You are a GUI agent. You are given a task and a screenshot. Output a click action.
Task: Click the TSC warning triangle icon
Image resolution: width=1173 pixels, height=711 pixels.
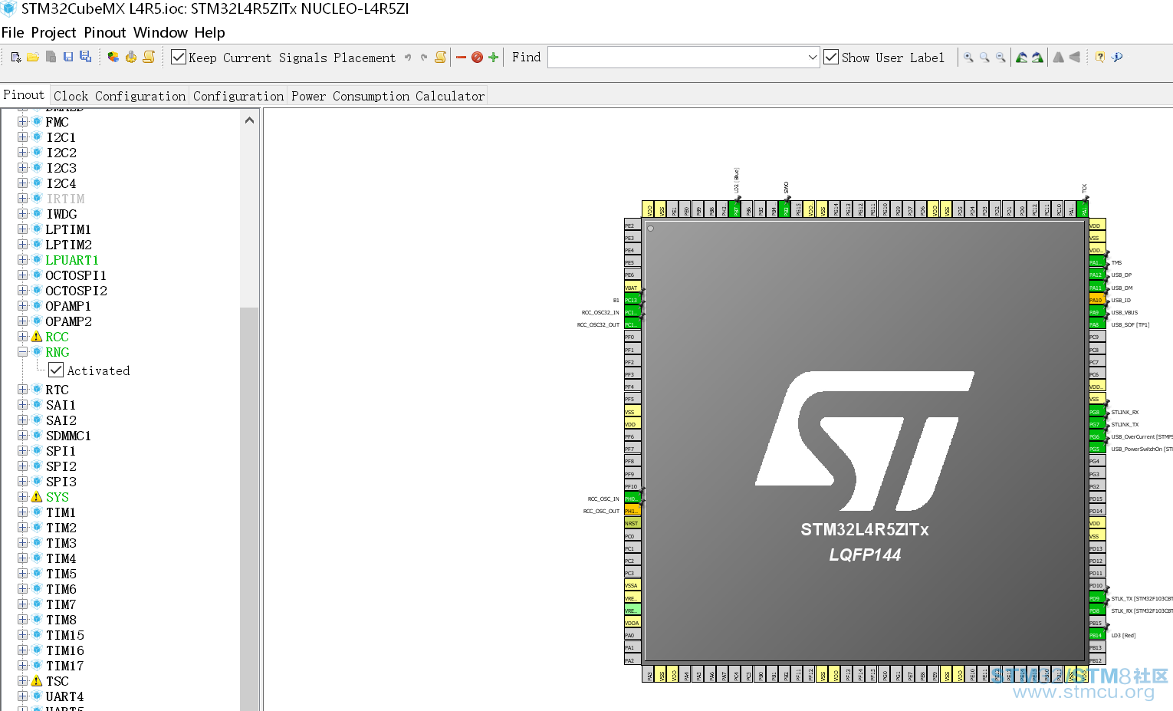coord(36,681)
